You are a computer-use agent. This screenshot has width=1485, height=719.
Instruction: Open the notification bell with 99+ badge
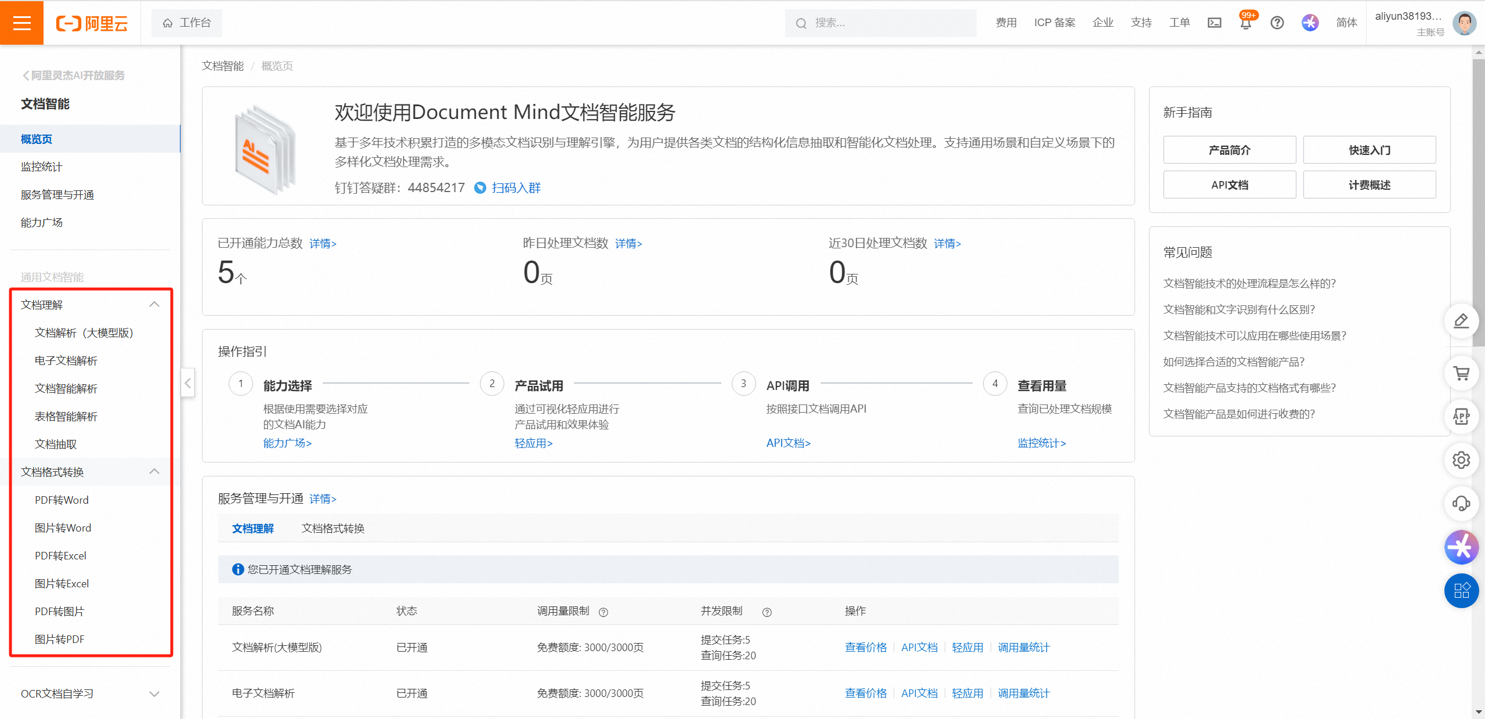coord(1246,23)
